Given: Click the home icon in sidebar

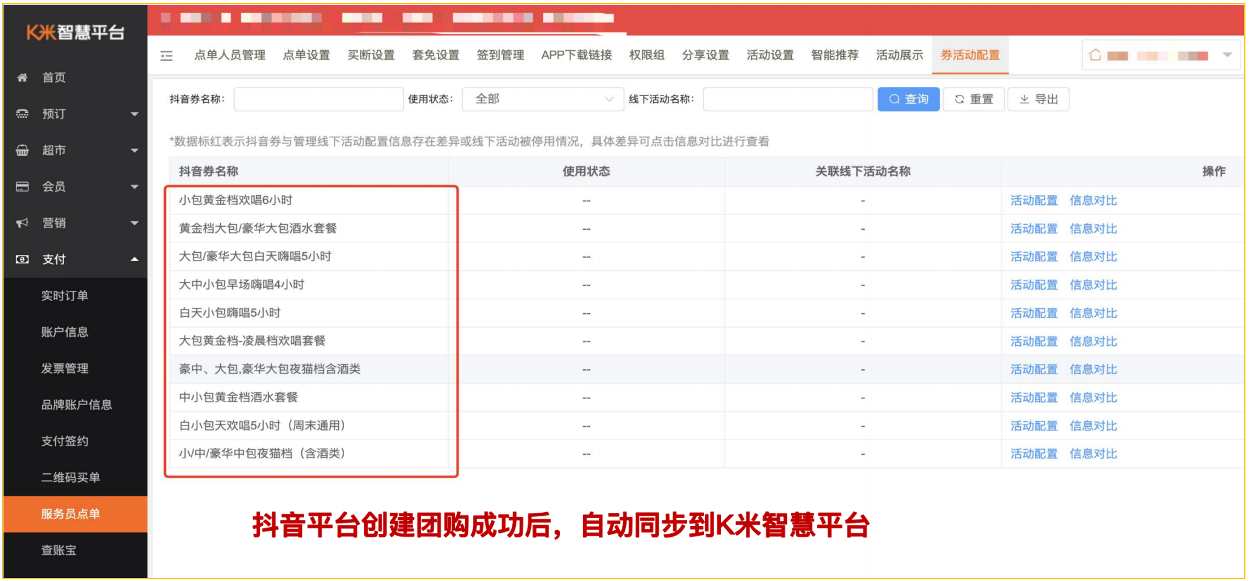Looking at the screenshot, I should pyautogui.click(x=22, y=77).
